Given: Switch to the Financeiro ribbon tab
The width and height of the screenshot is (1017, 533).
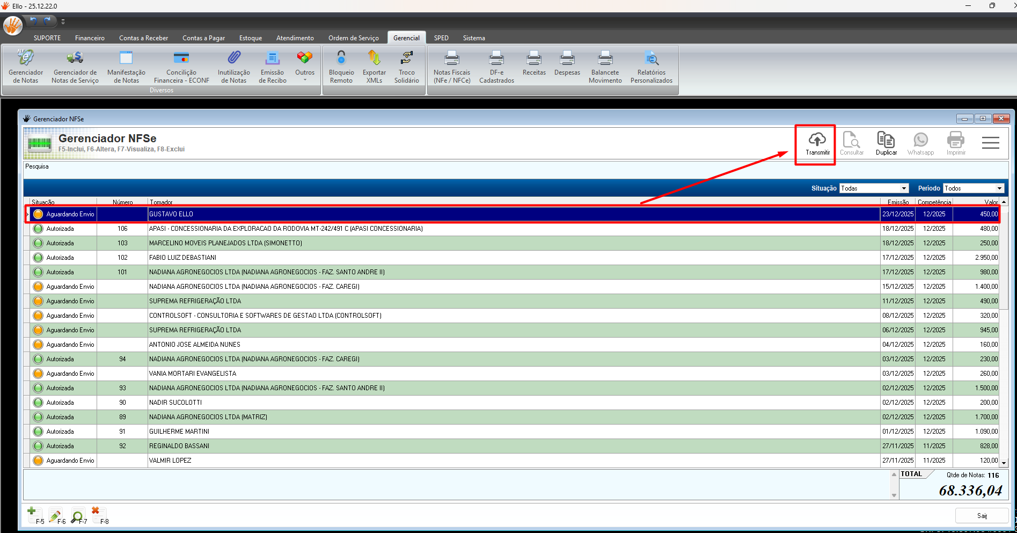Looking at the screenshot, I should 90,38.
